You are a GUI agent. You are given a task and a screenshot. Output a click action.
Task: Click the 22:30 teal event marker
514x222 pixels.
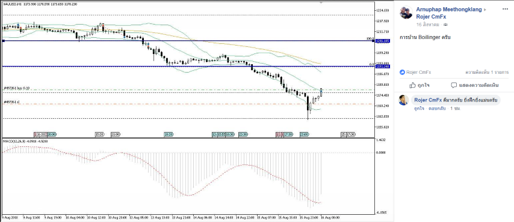[243, 134]
